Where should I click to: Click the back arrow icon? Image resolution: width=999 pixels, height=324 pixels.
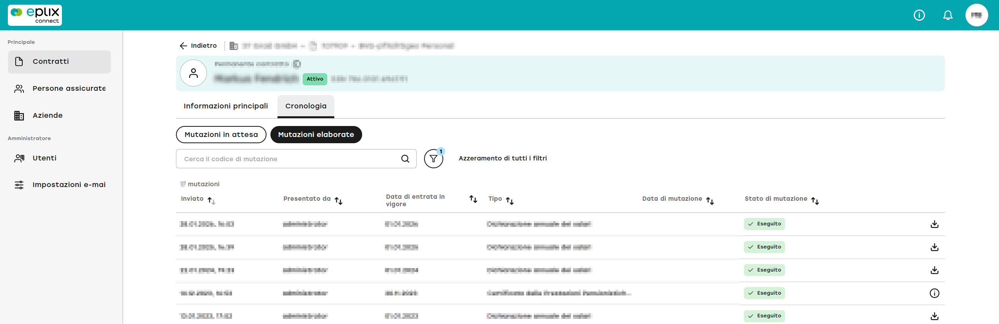183,46
